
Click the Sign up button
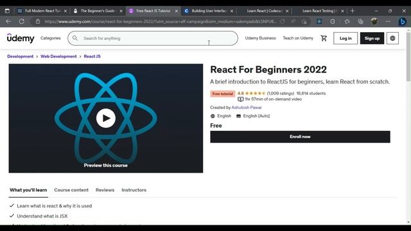pos(372,38)
